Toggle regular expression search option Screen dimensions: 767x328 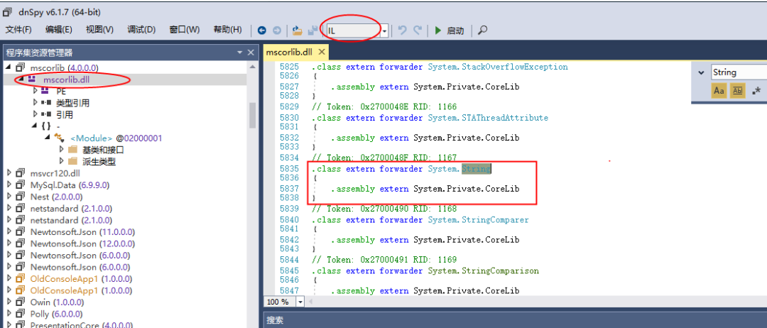[756, 91]
